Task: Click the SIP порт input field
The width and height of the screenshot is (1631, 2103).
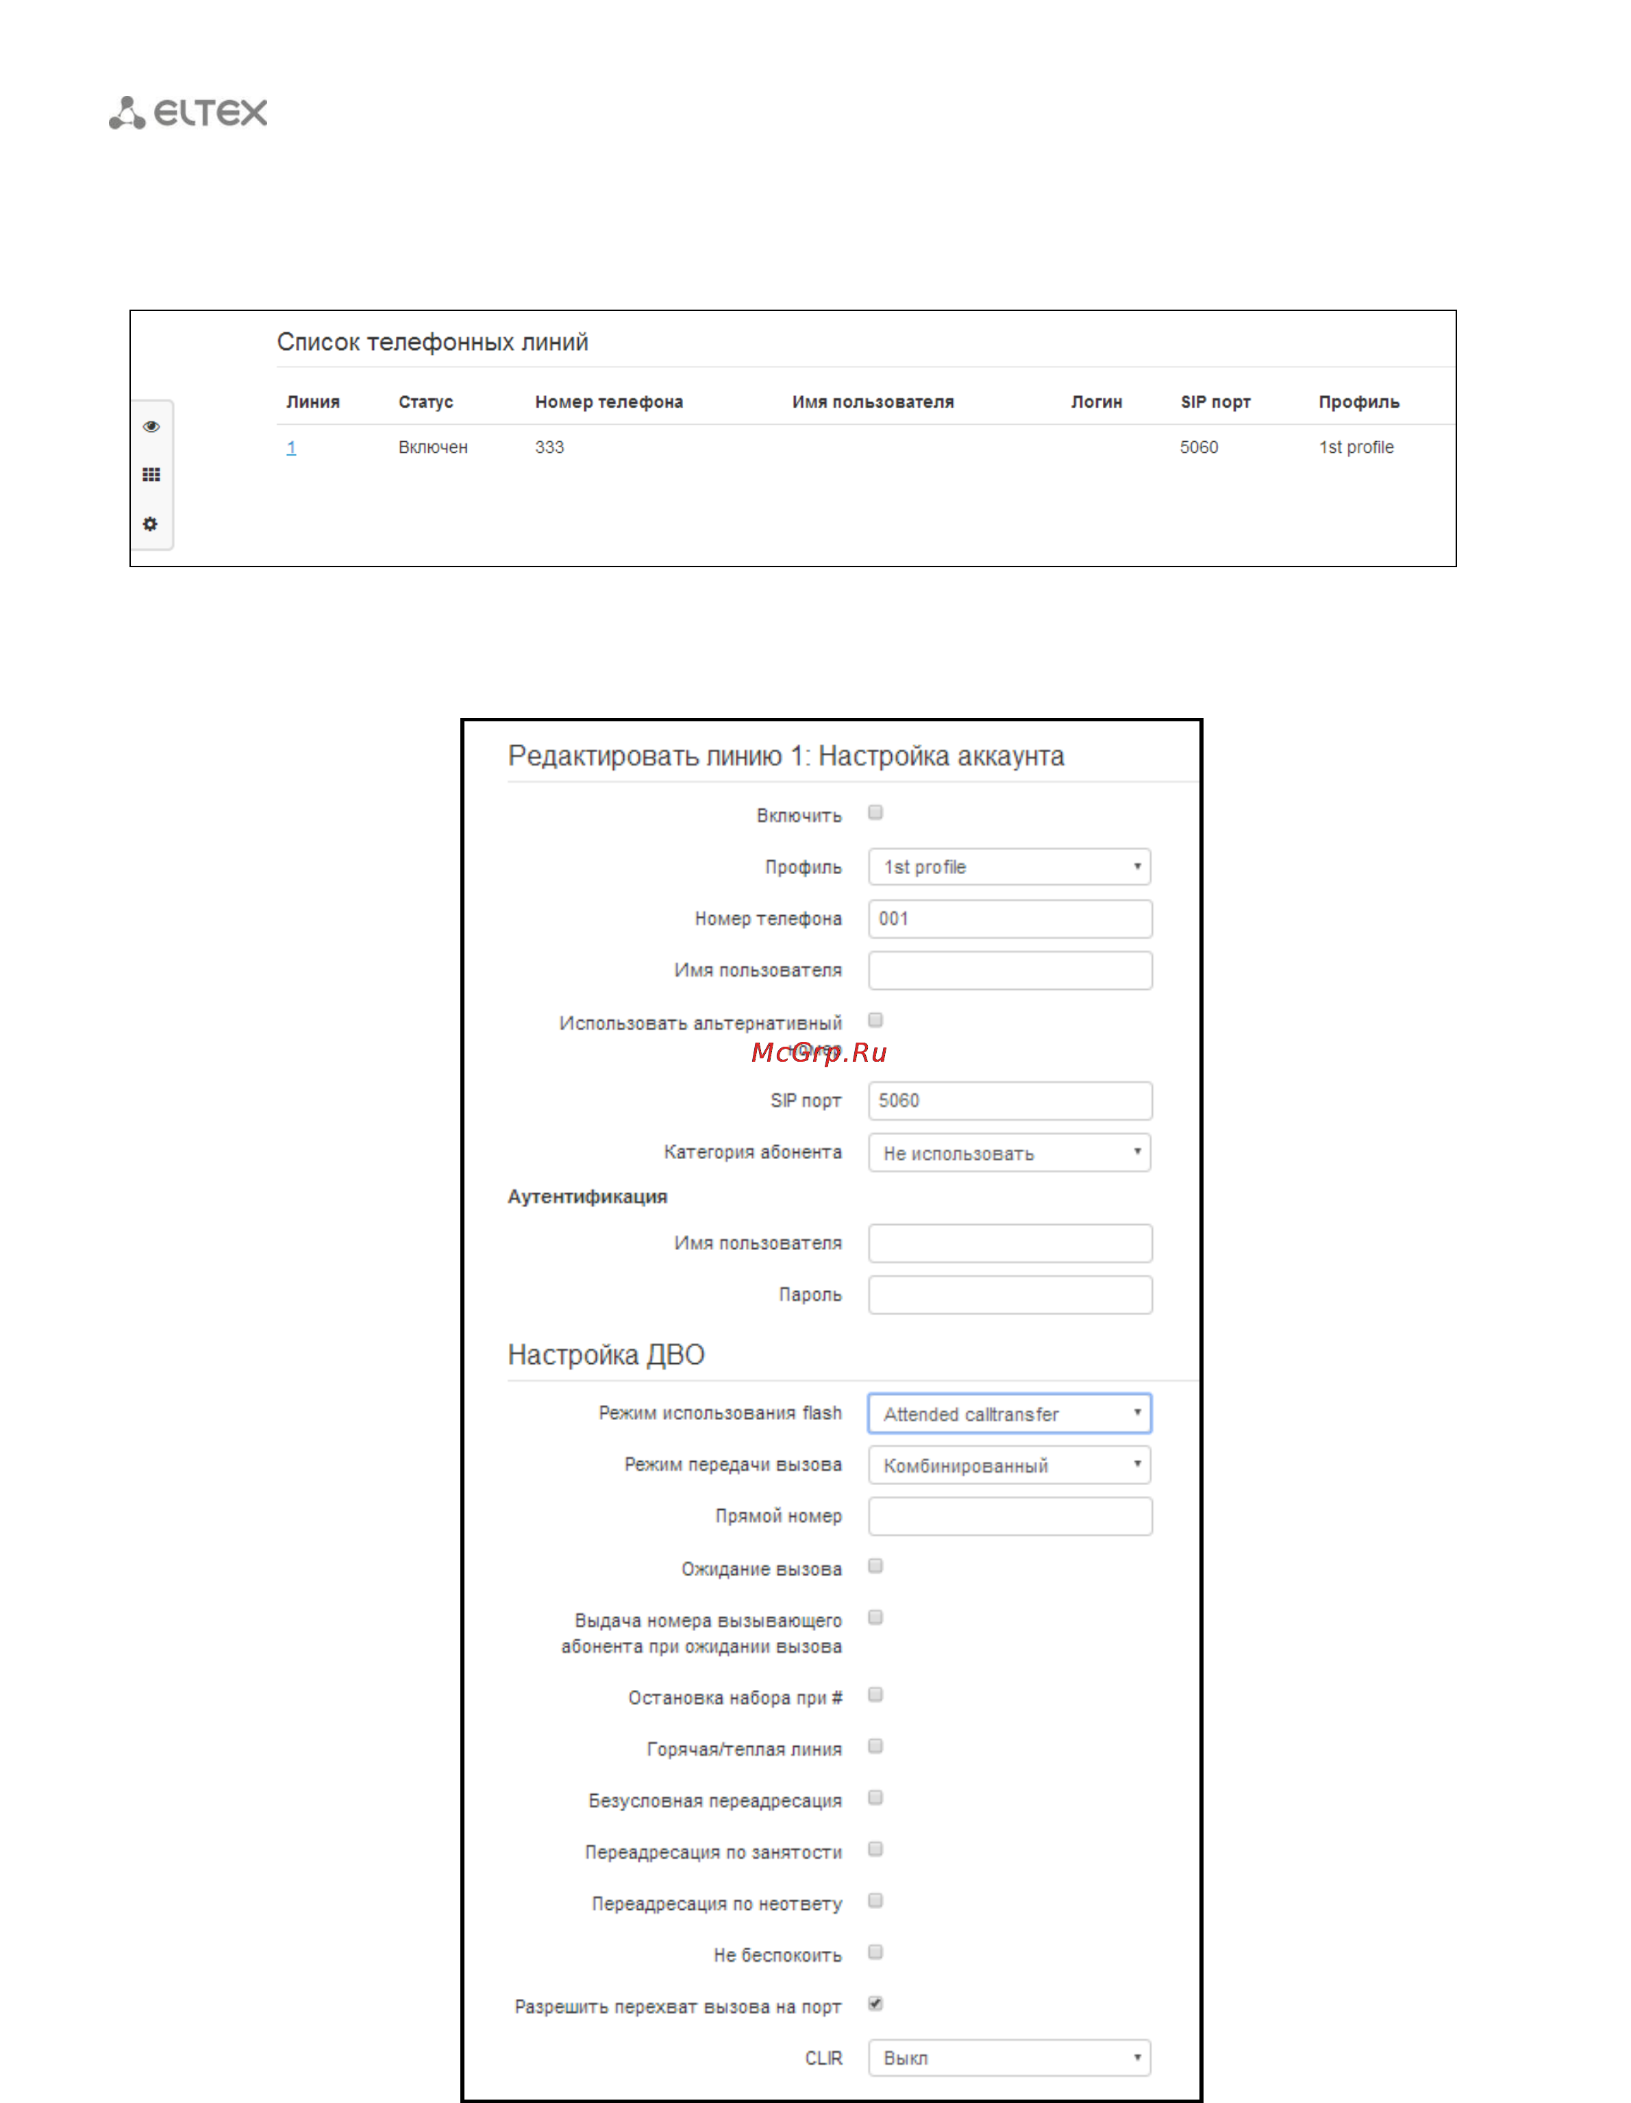Action: point(1009,1101)
